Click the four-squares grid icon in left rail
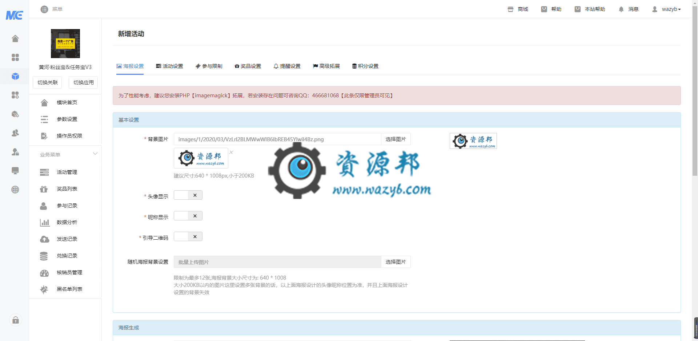 coord(15,57)
